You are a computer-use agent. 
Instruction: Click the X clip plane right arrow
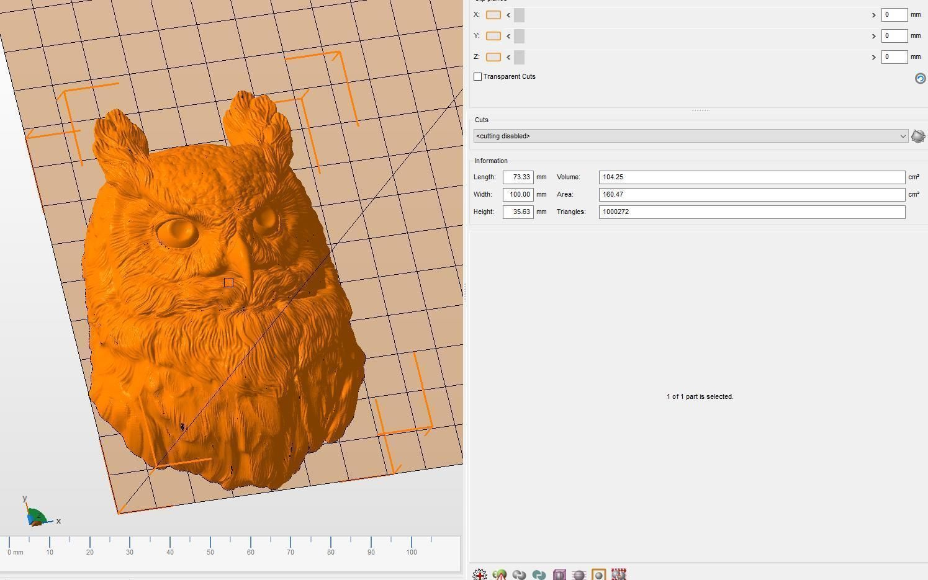click(873, 15)
